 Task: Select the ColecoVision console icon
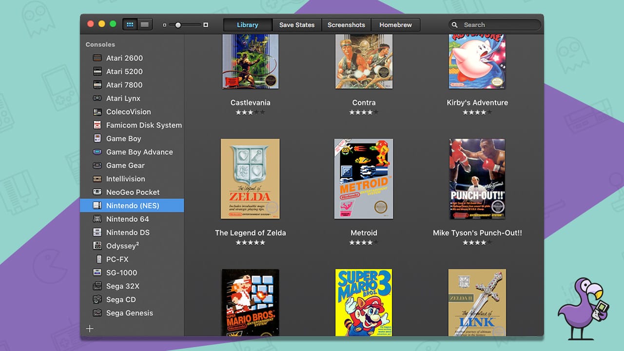pyautogui.click(x=97, y=112)
